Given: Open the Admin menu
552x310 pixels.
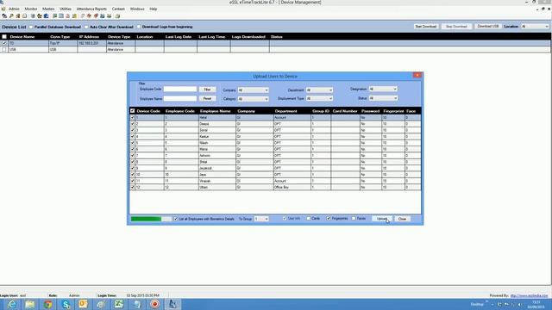Looking at the screenshot, I should [x=14, y=9].
